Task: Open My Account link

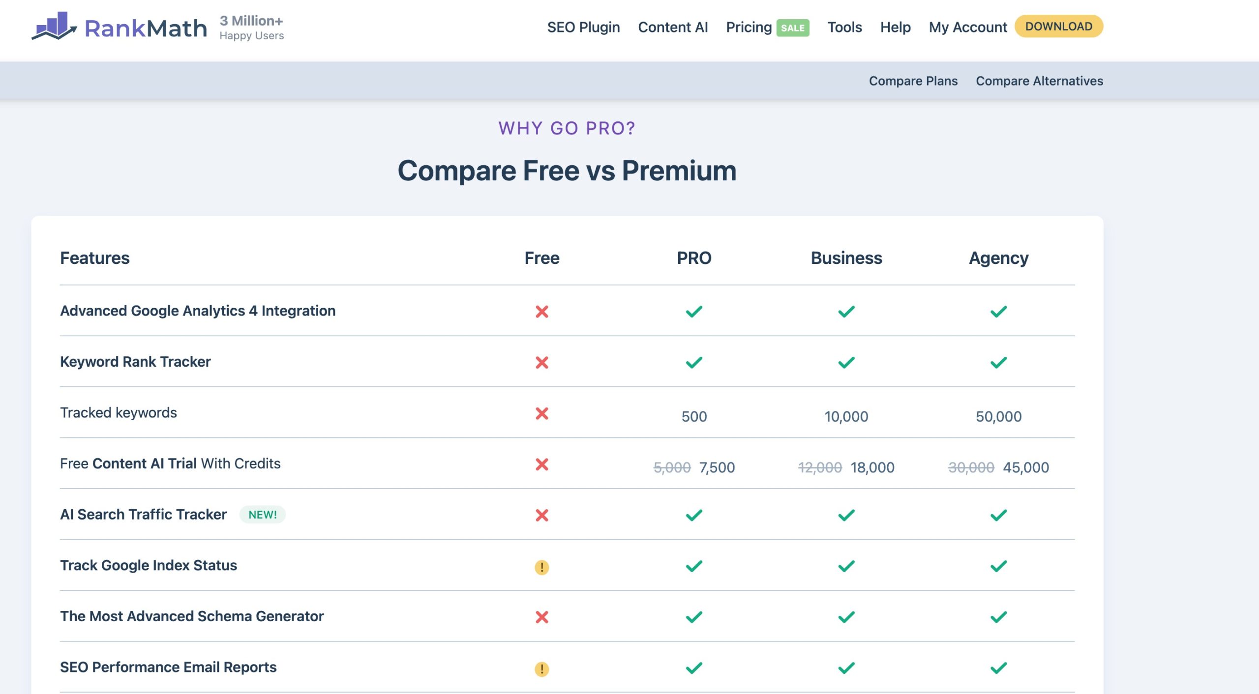Action: 967,27
